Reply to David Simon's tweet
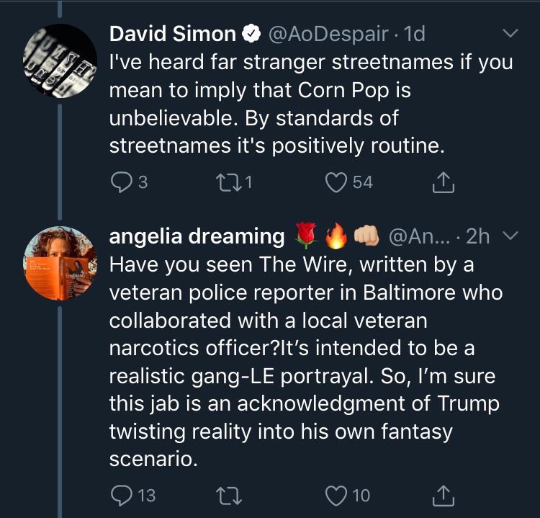 (x=120, y=182)
